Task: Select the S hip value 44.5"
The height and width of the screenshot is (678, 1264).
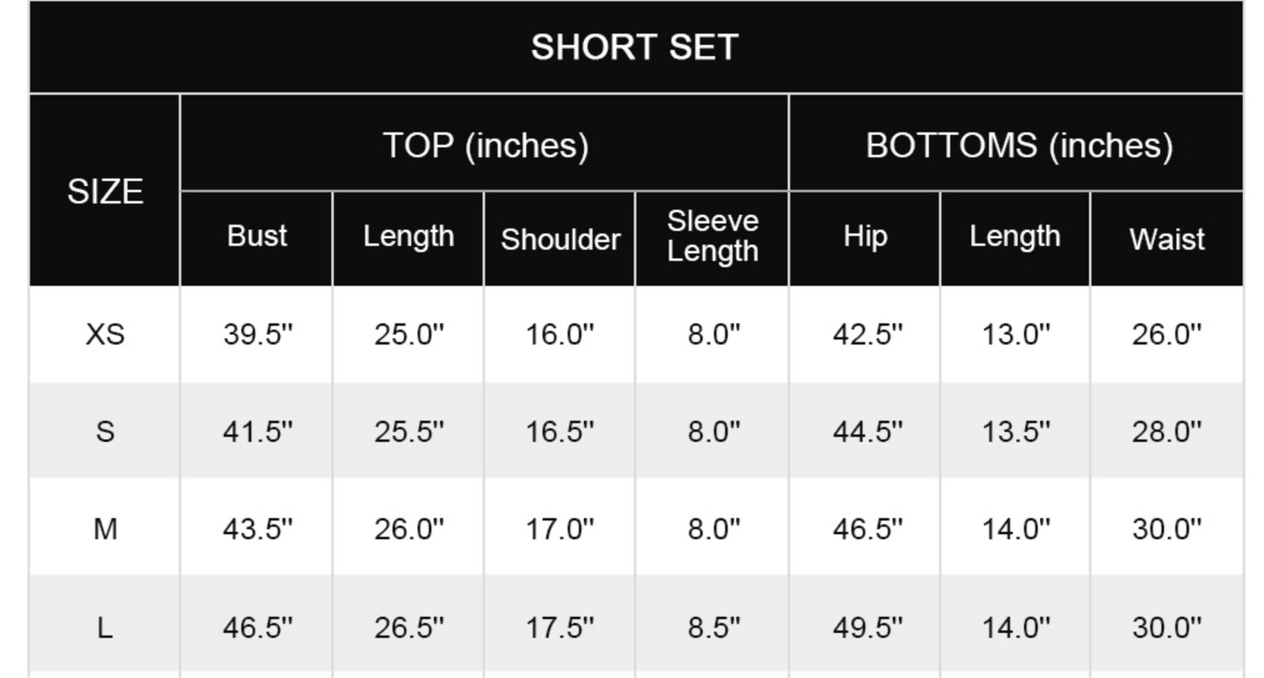Action: coord(867,431)
